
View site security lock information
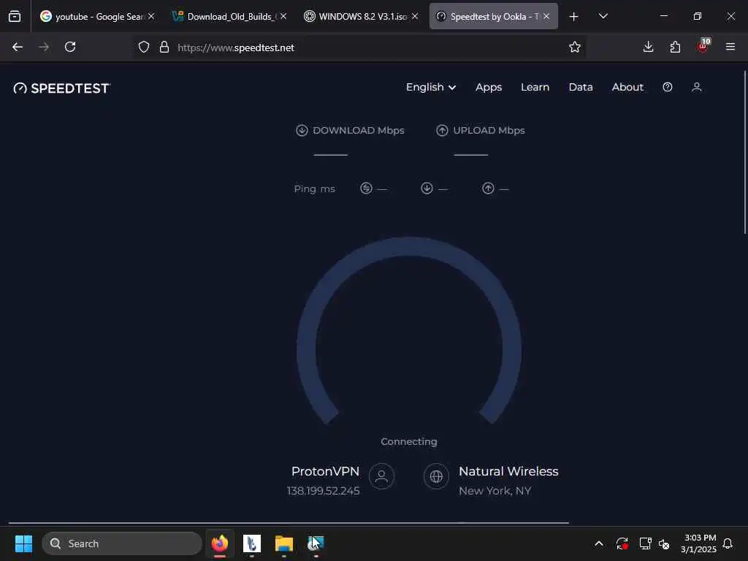click(164, 47)
